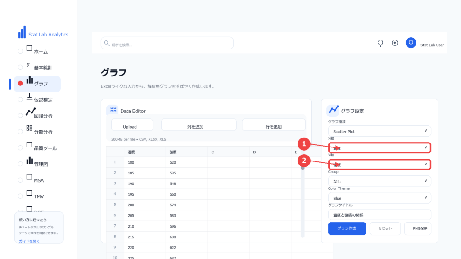The image size is (461, 259).
Task: Open 管理図 in the sidebar
Action: pos(41,165)
